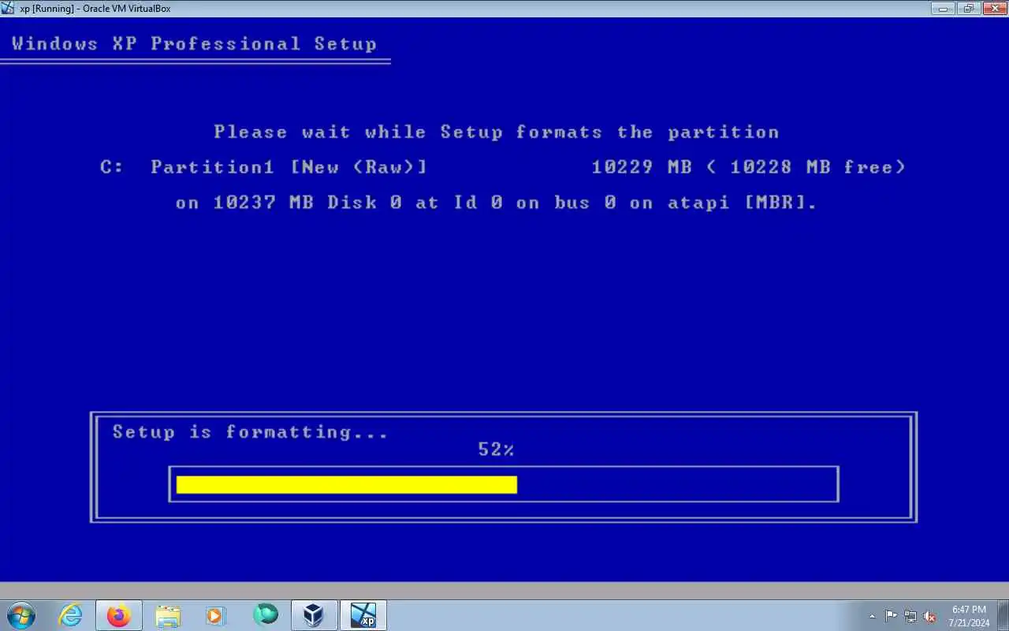Open Windows Explorer folder icon in taskbar
The height and width of the screenshot is (631, 1009).
pos(168,615)
